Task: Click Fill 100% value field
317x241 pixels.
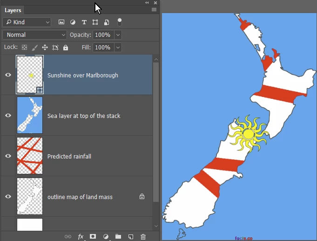Action: tap(103, 48)
